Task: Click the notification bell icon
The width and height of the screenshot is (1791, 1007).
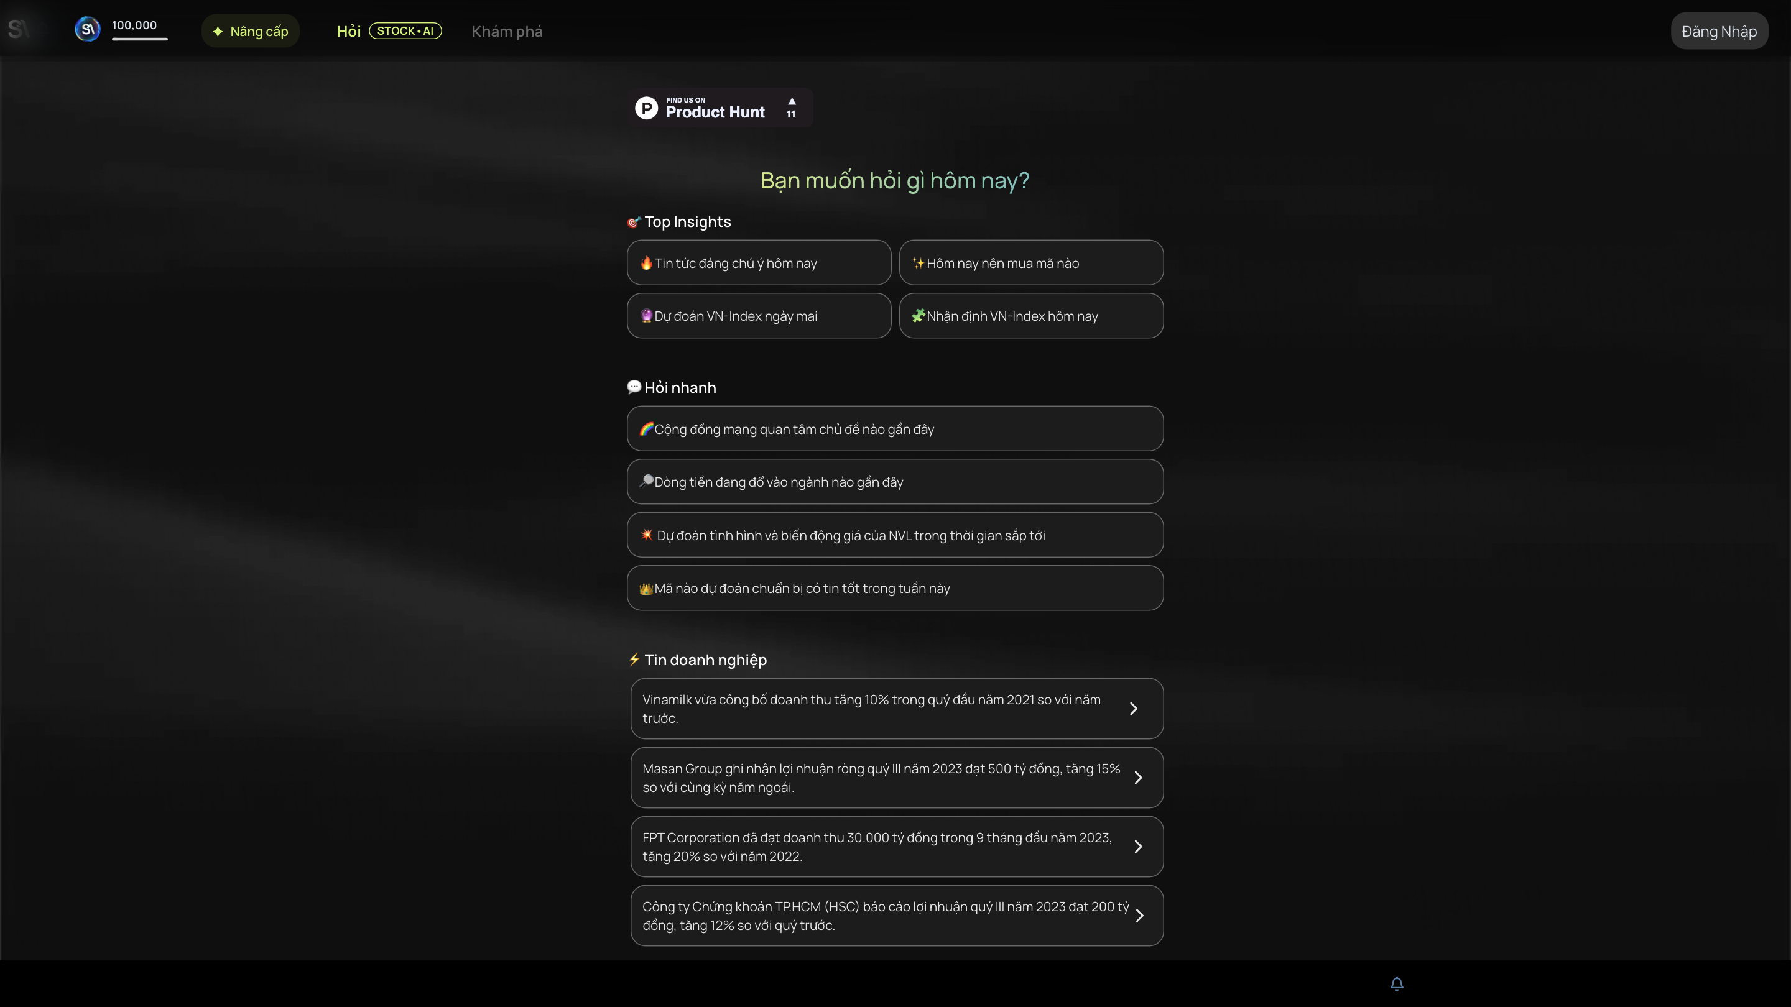Action: click(x=1397, y=983)
